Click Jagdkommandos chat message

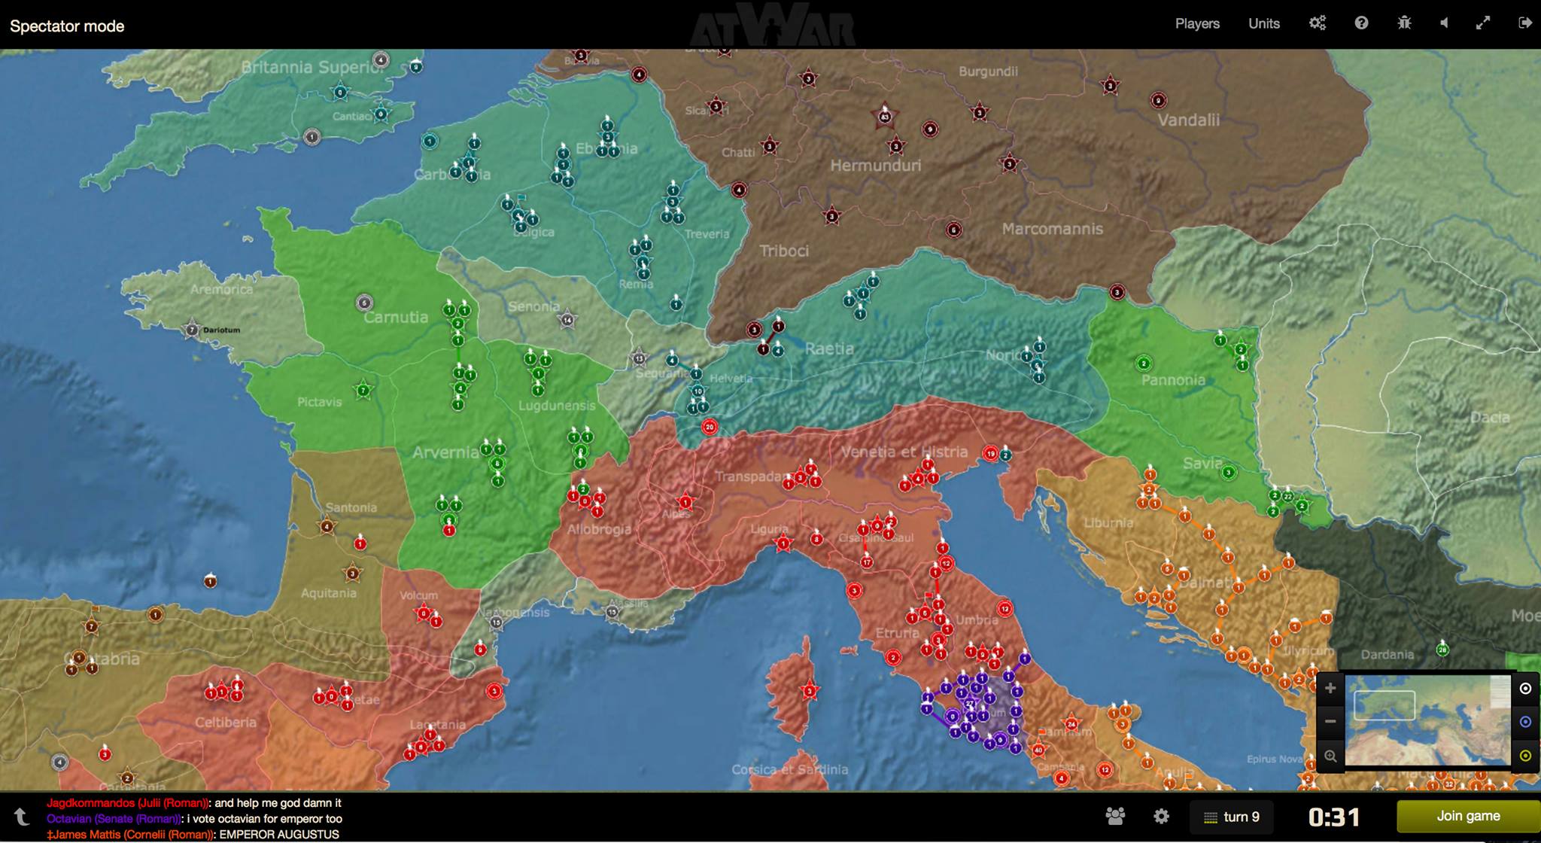194,803
